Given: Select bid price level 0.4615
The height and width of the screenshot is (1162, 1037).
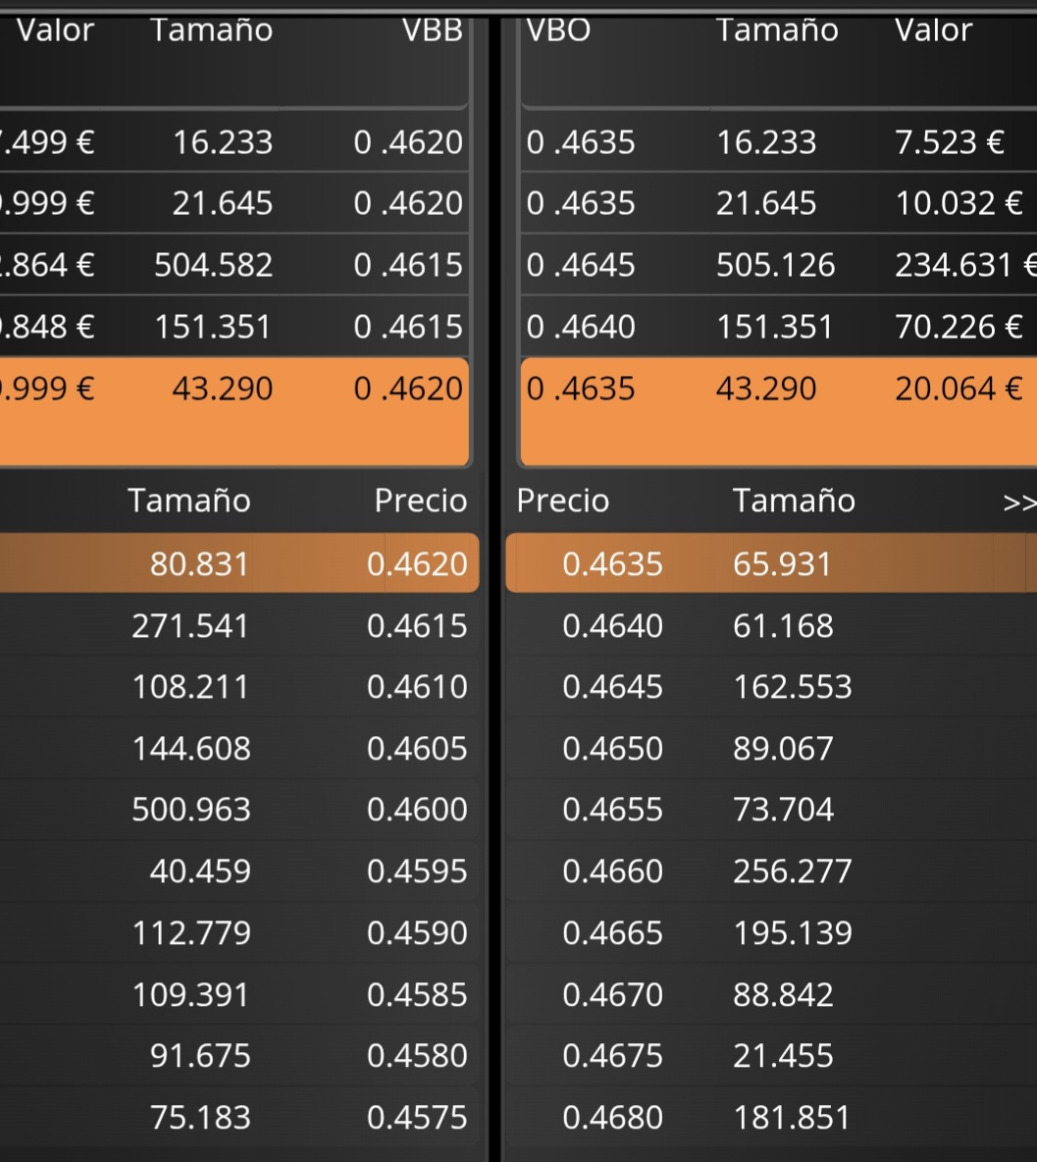Looking at the screenshot, I should coord(239,625).
